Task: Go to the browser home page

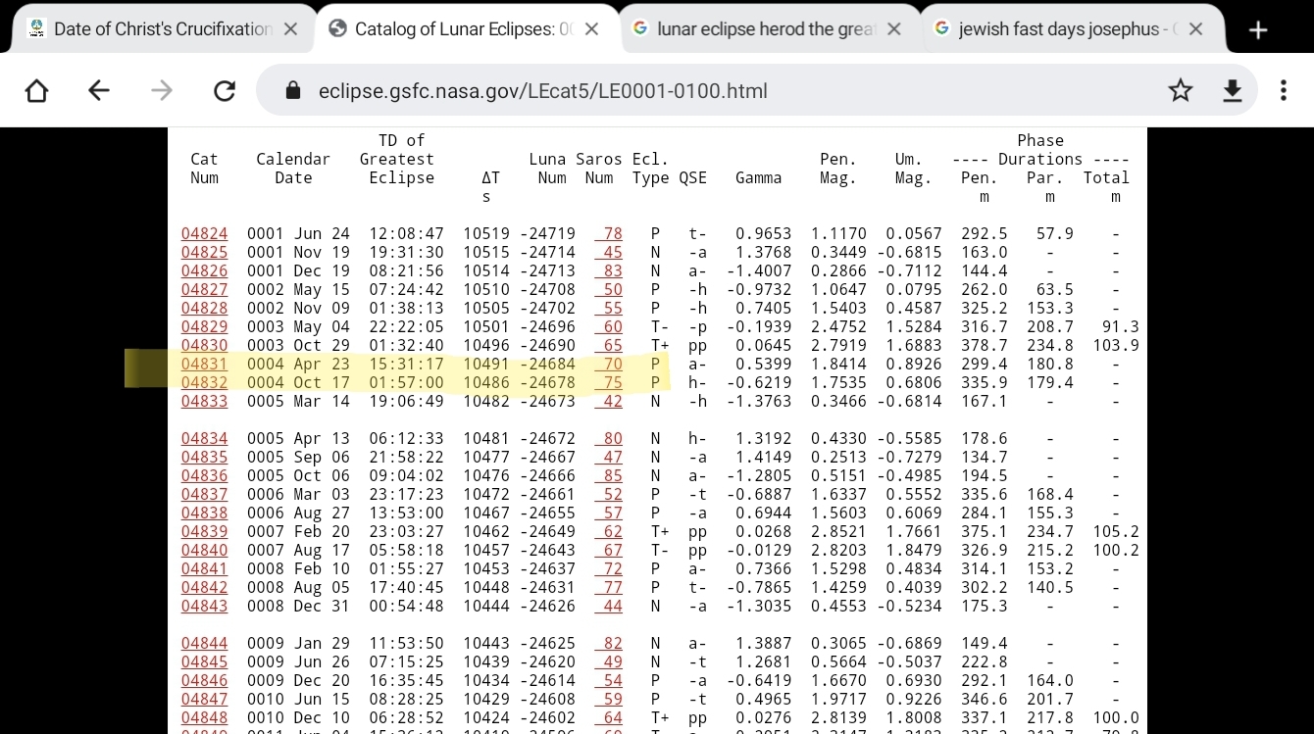Action: tap(36, 91)
